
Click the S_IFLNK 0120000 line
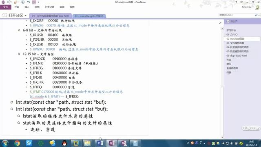(64, 63)
